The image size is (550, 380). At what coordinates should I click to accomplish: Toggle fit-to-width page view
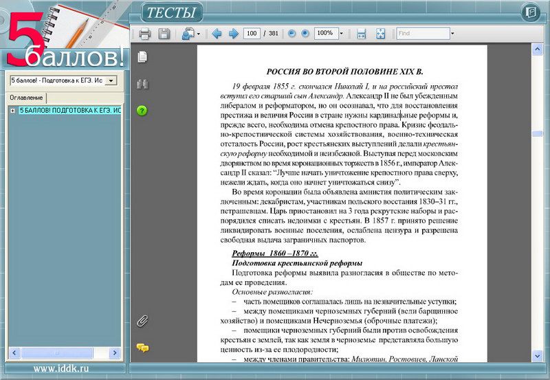click(362, 34)
